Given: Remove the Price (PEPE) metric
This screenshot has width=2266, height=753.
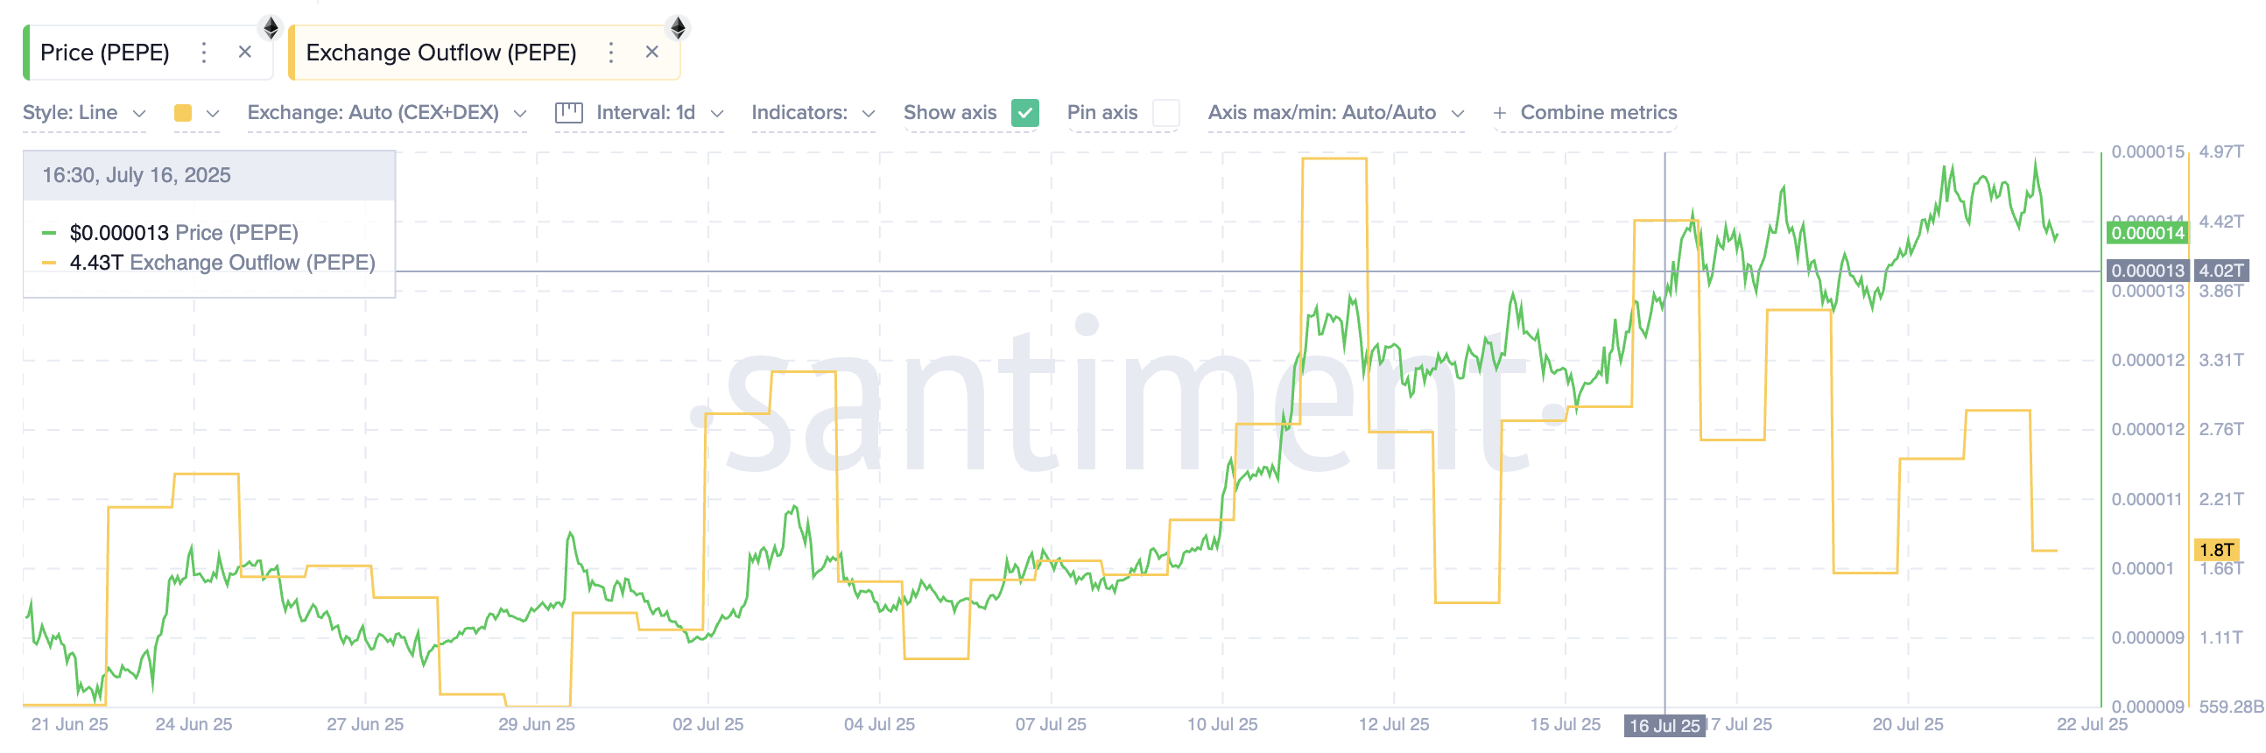Looking at the screenshot, I should pyautogui.click(x=243, y=52).
